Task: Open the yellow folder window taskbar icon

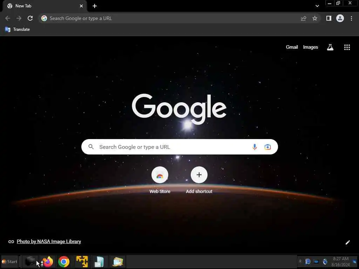Action: (x=118, y=262)
